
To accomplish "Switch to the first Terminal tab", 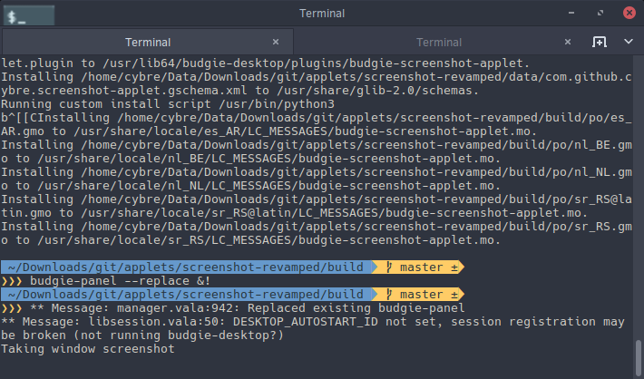I will coord(148,42).
